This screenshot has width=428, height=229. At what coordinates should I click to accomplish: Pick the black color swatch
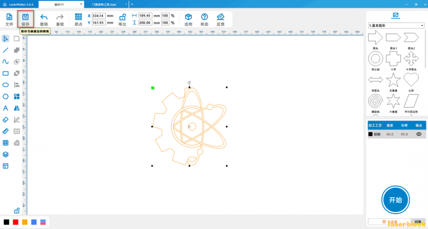pos(6,222)
